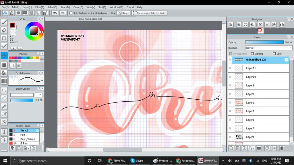Select the Dot pen tool
294x165 pixels.
click(x=4, y=46)
